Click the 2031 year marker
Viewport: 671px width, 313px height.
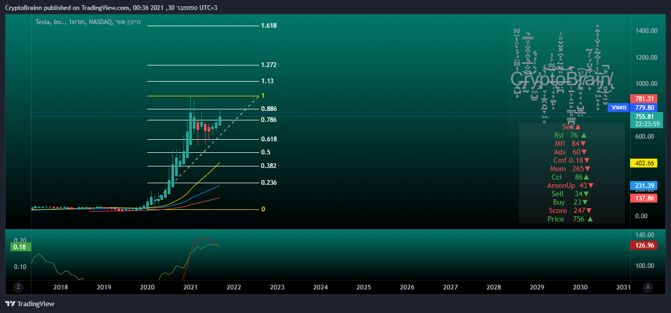pos(623,287)
